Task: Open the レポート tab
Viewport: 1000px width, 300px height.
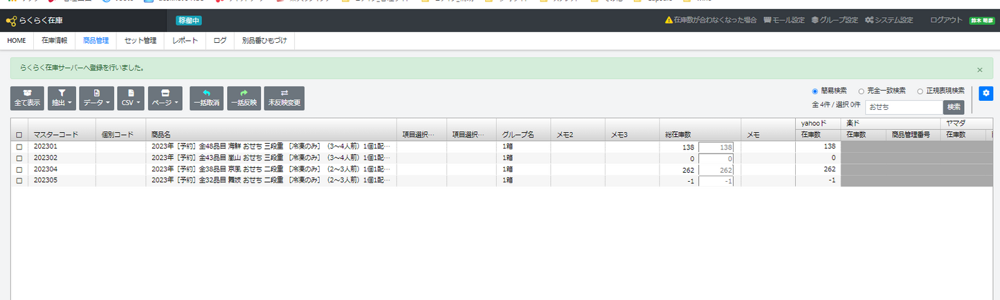Action: (x=185, y=41)
